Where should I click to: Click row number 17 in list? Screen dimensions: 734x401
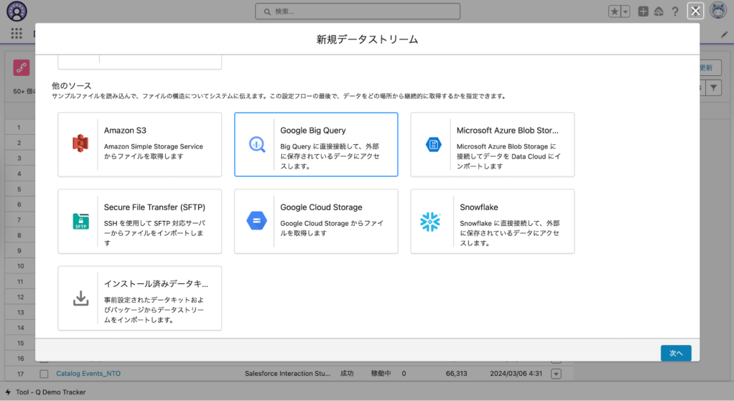pyautogui.click(x=21, y=374)
